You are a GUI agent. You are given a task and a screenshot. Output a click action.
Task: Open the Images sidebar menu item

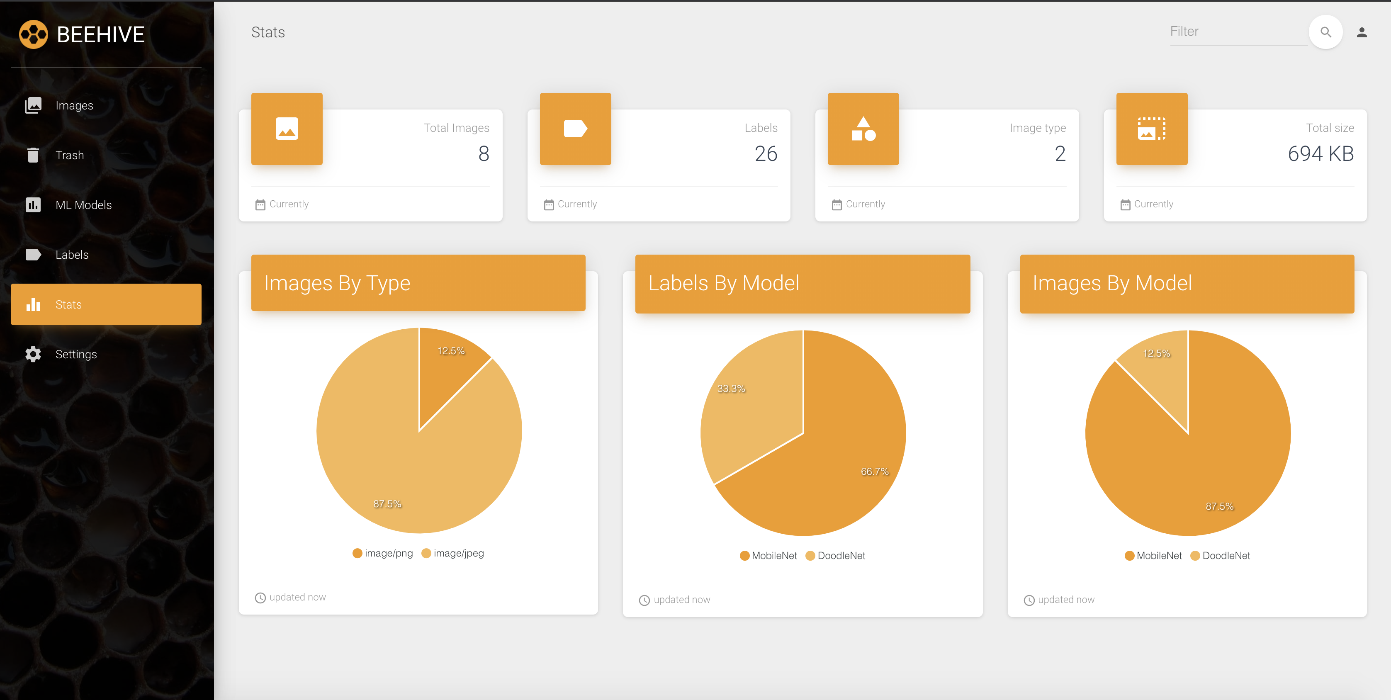74,105
